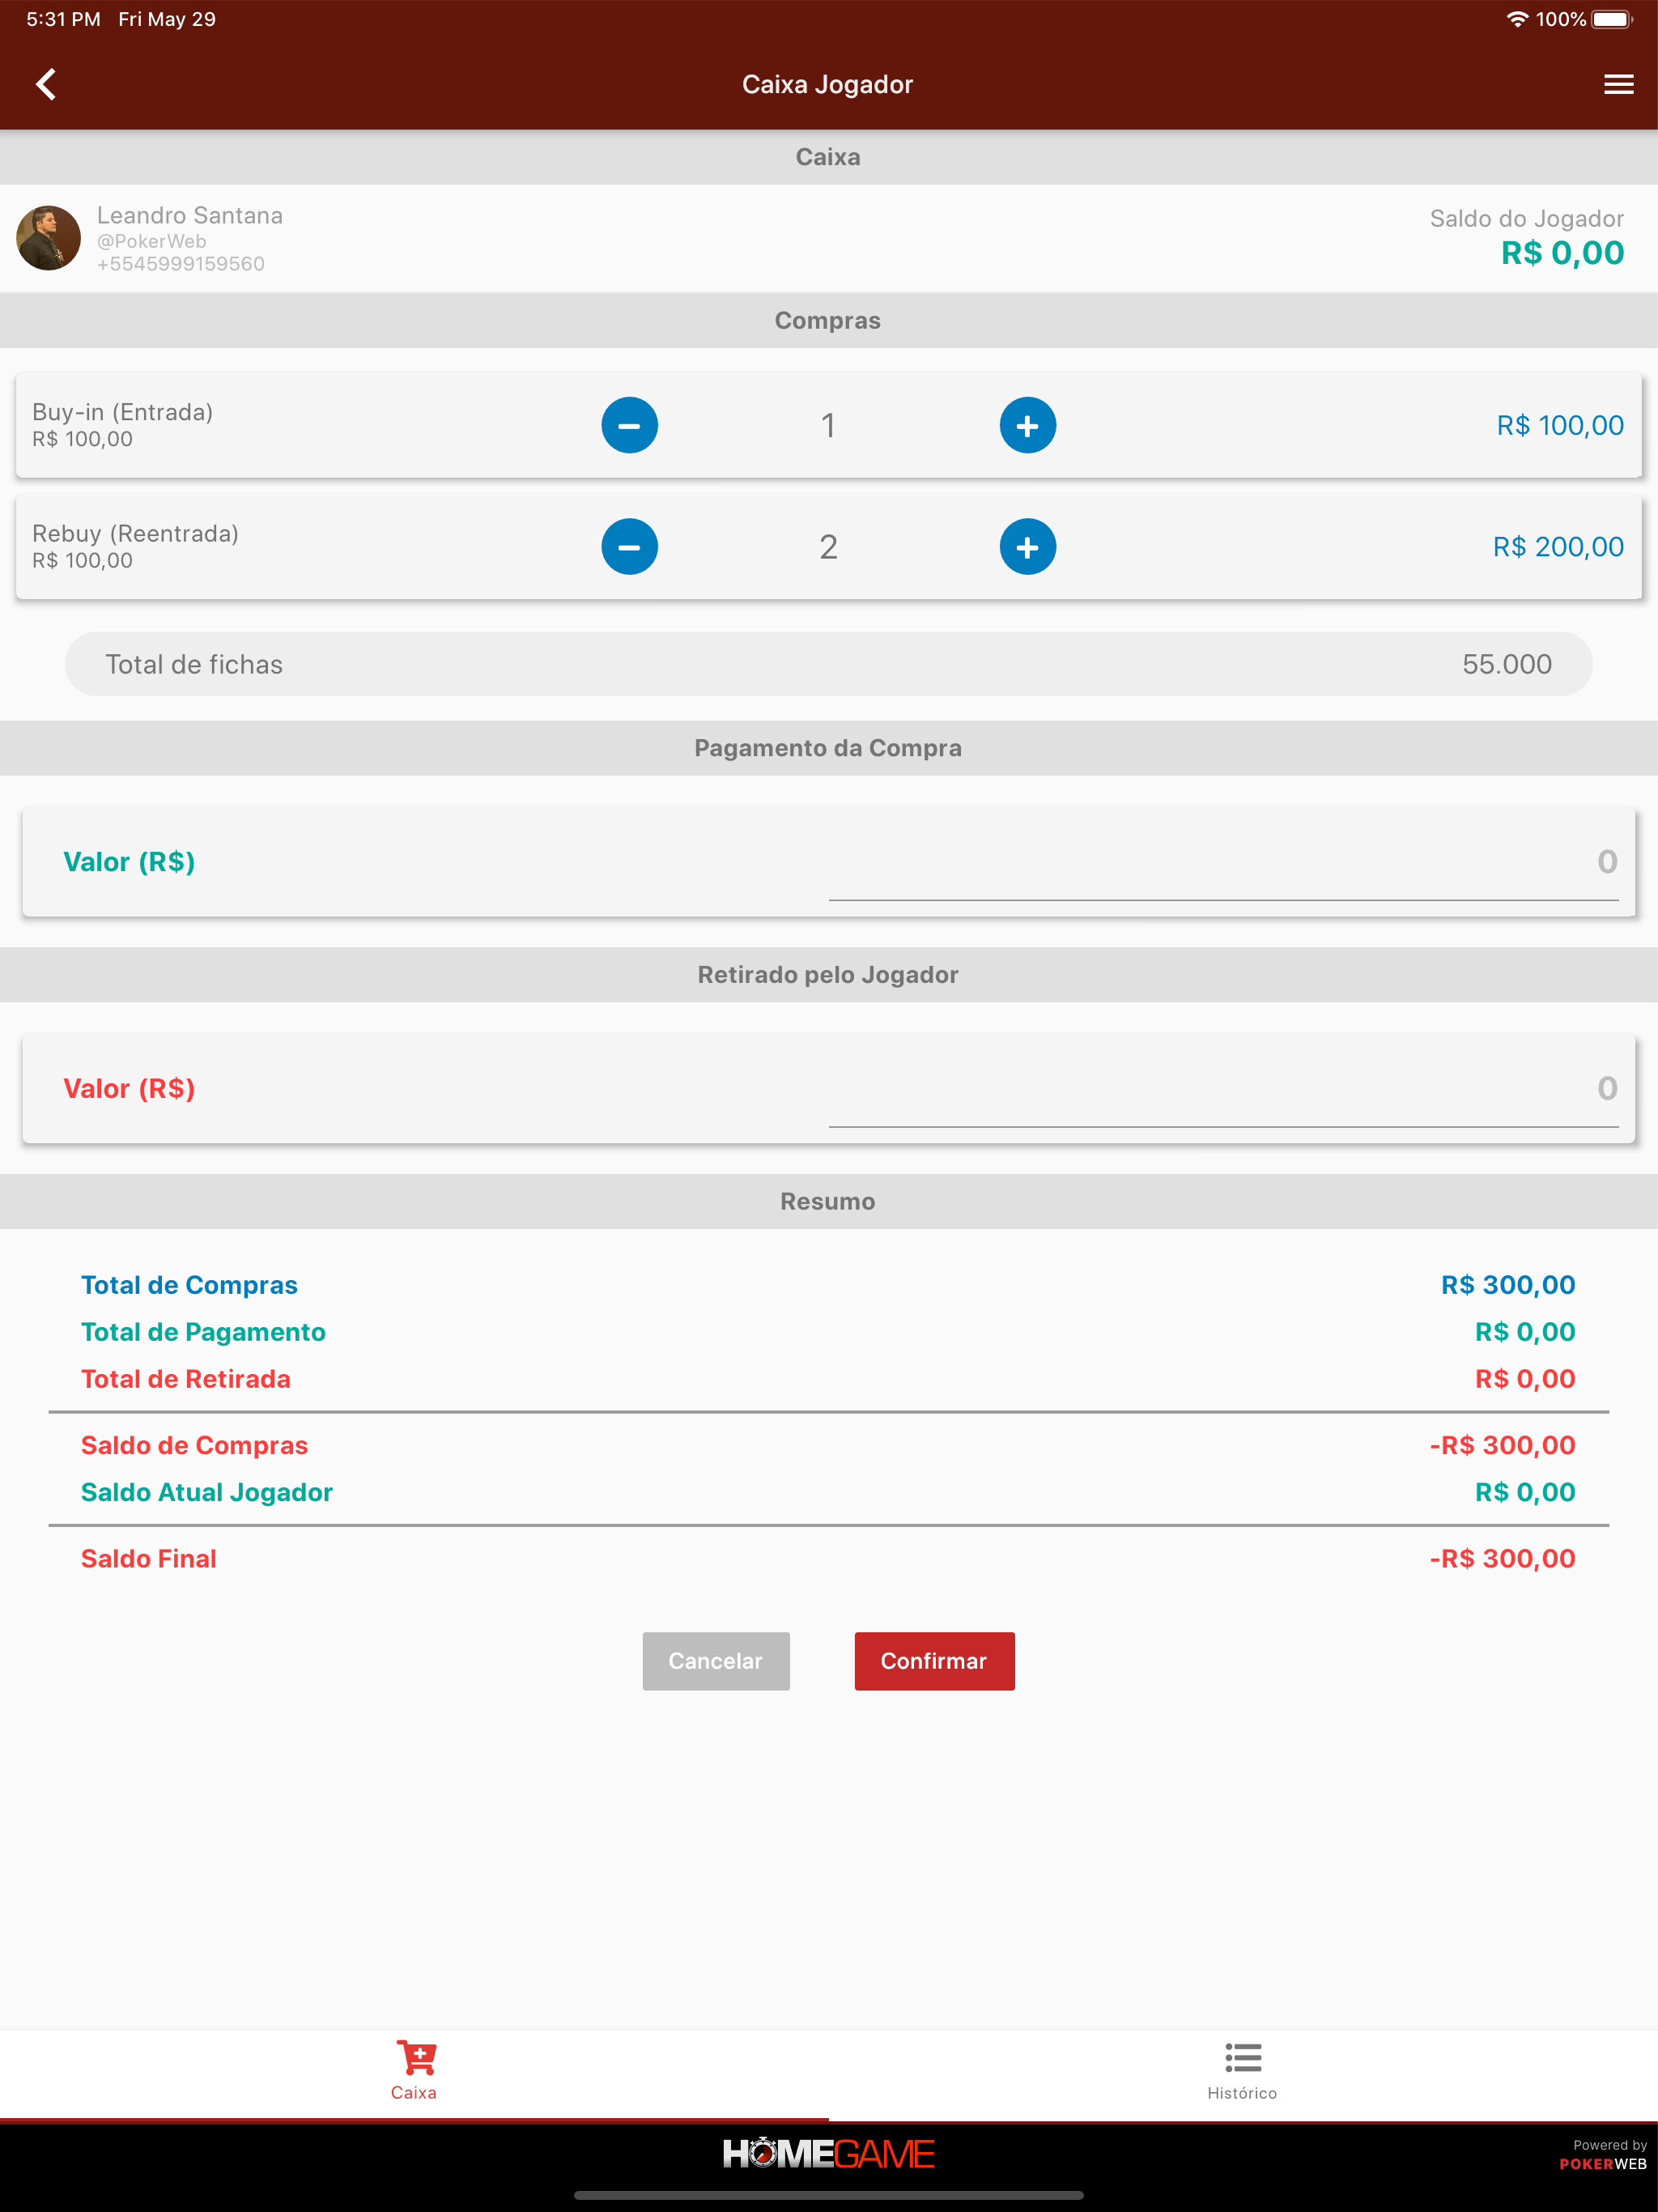Tap the status bar clock 5:31 PM
This screenshot has width=1658, height=2212.
(x=63, y=20)
